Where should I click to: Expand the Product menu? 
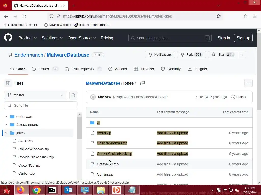(x=28, y=38)
